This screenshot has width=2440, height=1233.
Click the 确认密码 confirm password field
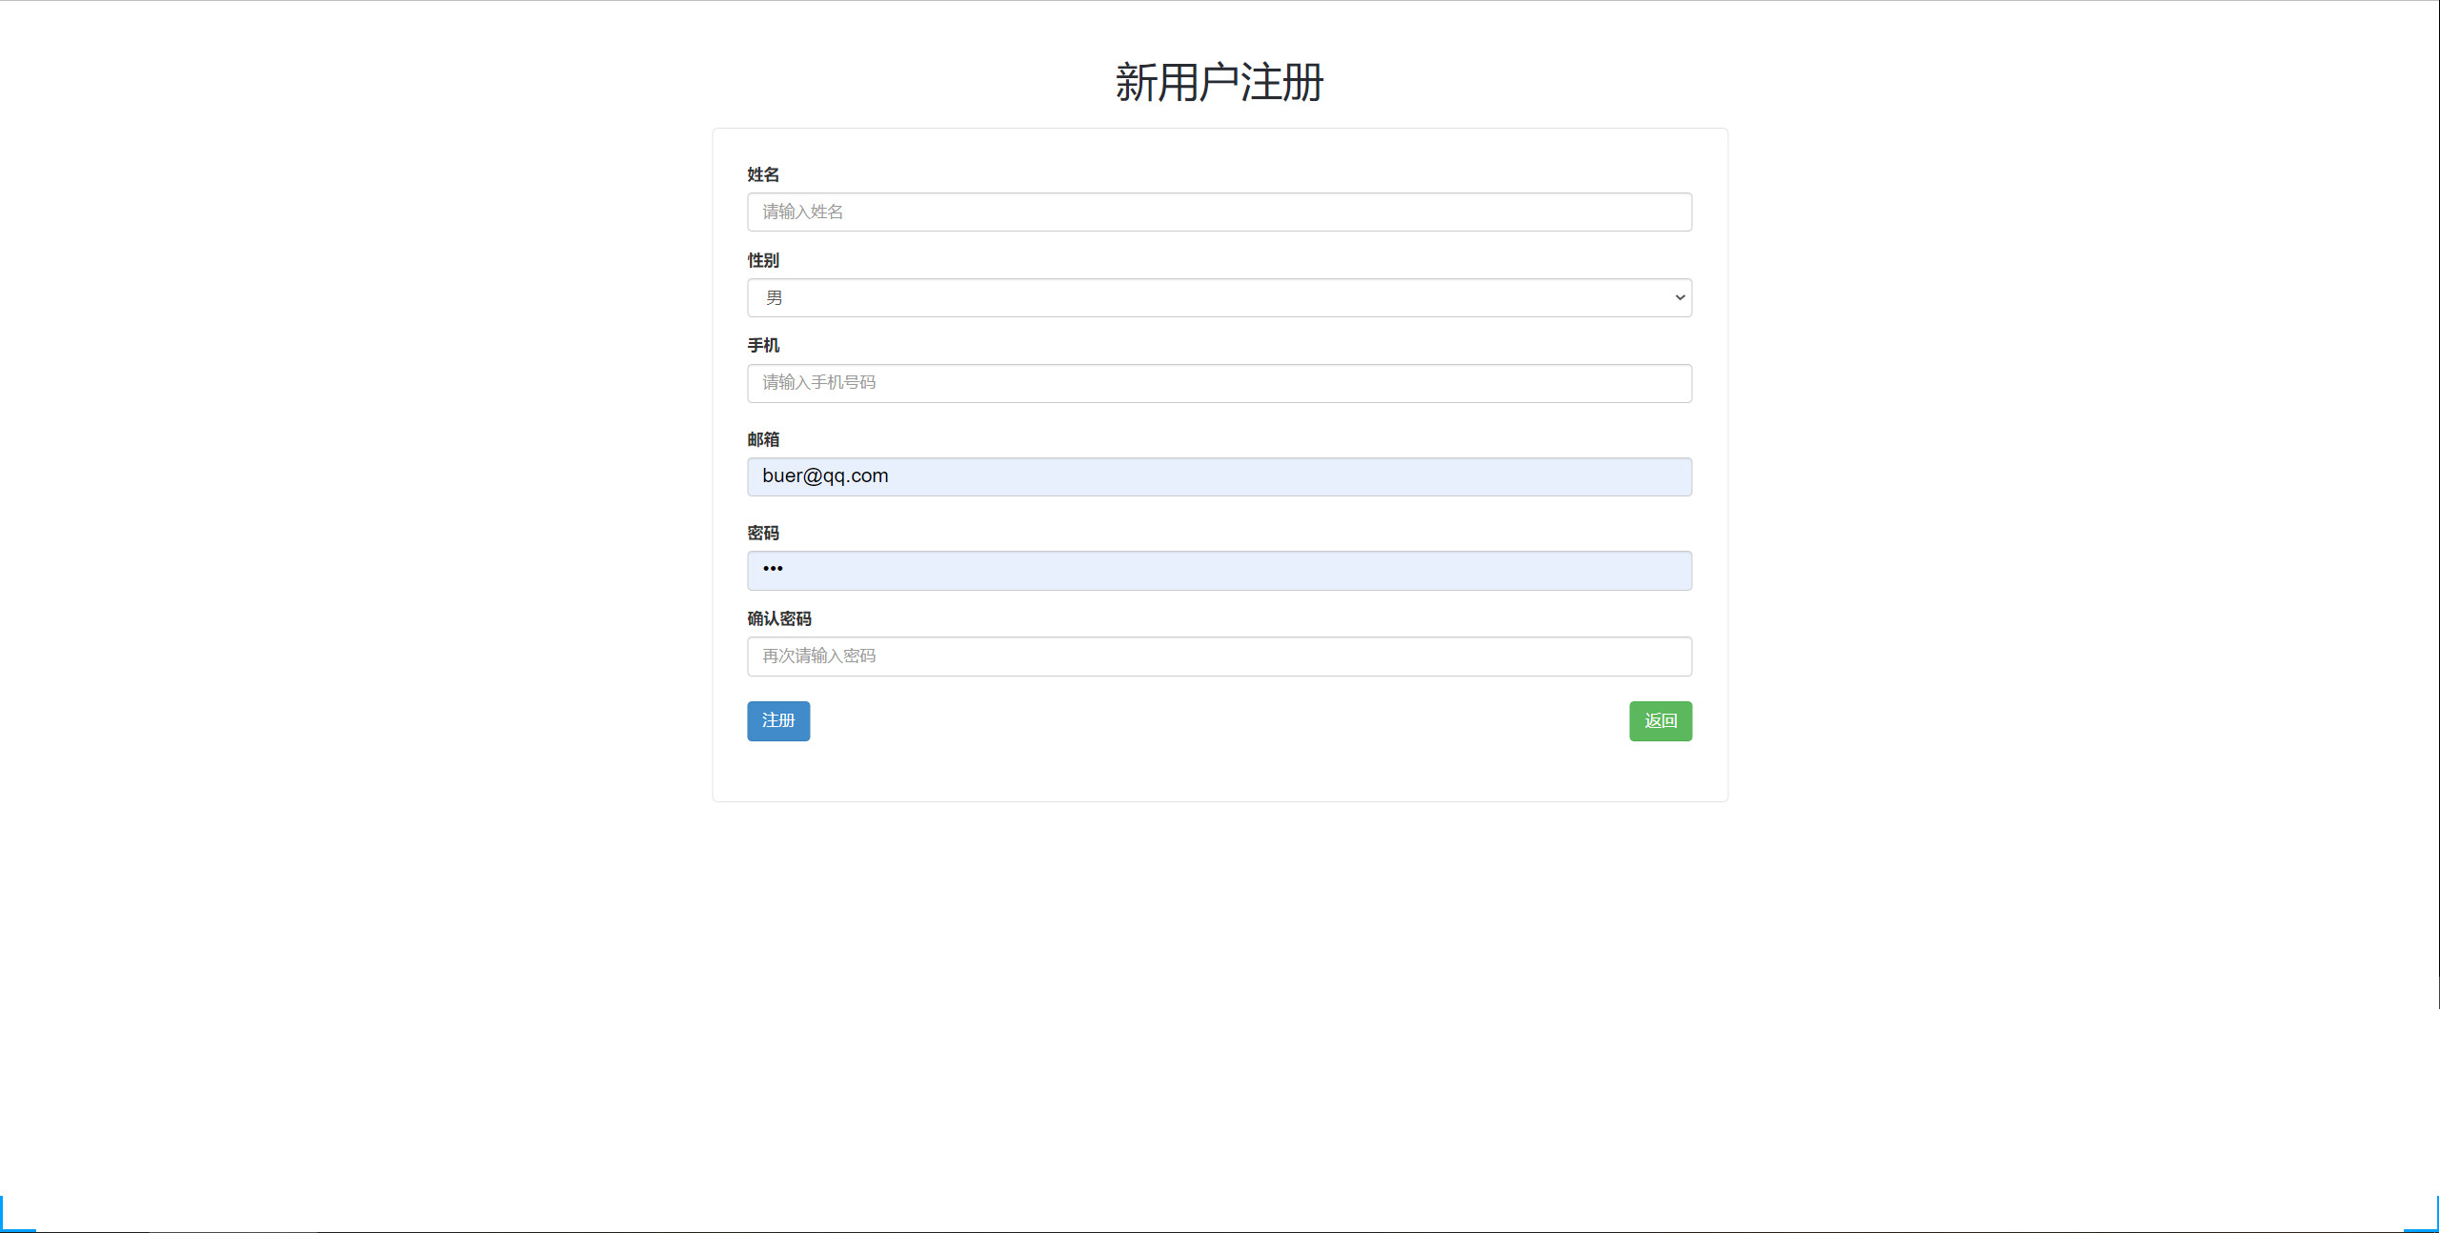click(x=1219, y=656)
